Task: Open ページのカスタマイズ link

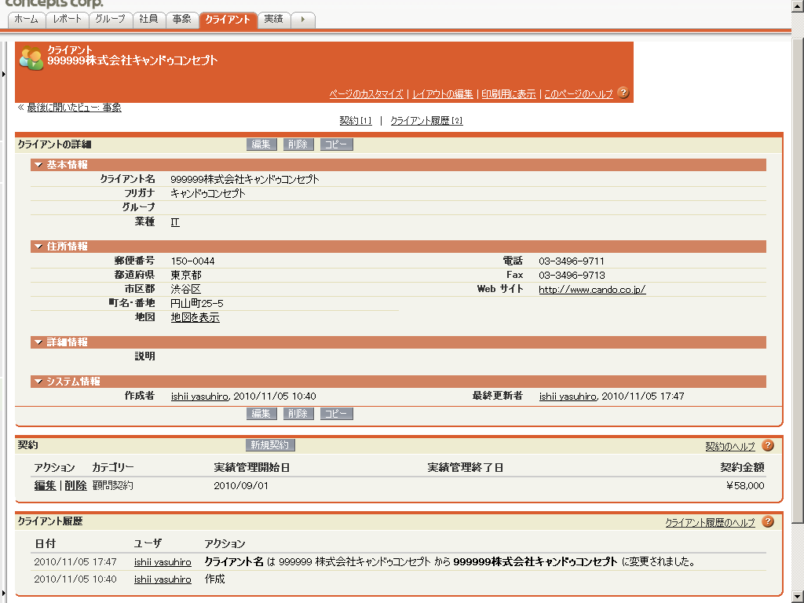Action: click(366, 94)
